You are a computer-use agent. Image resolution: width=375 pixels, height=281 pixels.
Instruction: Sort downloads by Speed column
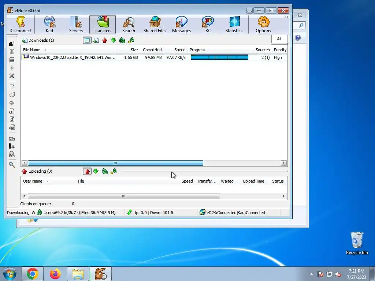[x=176, y=50]
